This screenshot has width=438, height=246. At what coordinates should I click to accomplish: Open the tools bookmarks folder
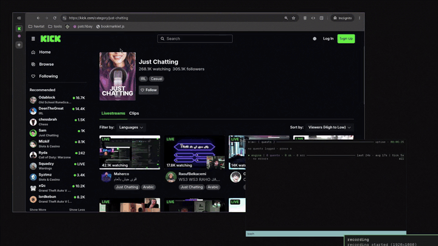(x=55, y=27)
